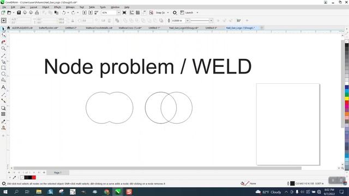Select the Crop tool in the toolbox
Viewport: 349px width, 196px height.
(3, 42)
